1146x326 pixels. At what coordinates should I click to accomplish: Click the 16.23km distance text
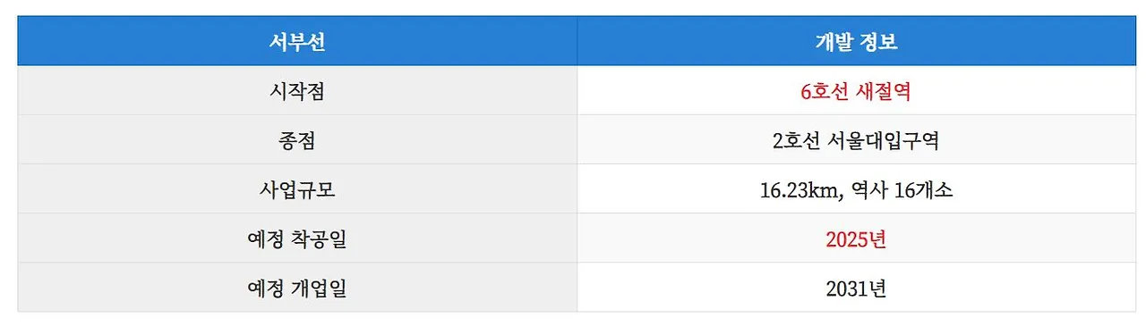coord(800,189)
